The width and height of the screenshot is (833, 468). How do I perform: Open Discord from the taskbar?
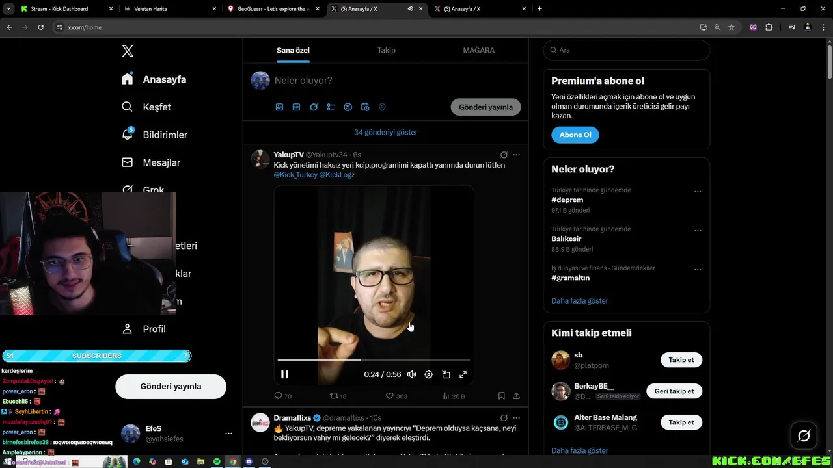(249, 461)
